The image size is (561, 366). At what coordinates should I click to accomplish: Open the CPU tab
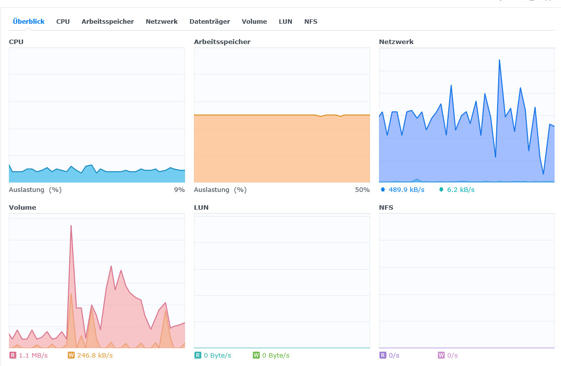pos(63,21)
